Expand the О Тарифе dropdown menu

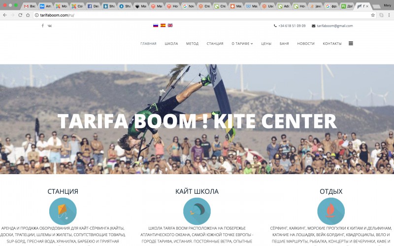(x=242, y=44)
